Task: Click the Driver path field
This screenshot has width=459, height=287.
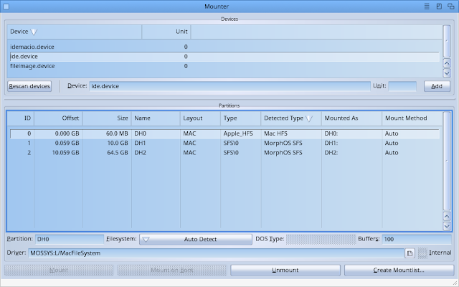Action: [x=216, y=253]
